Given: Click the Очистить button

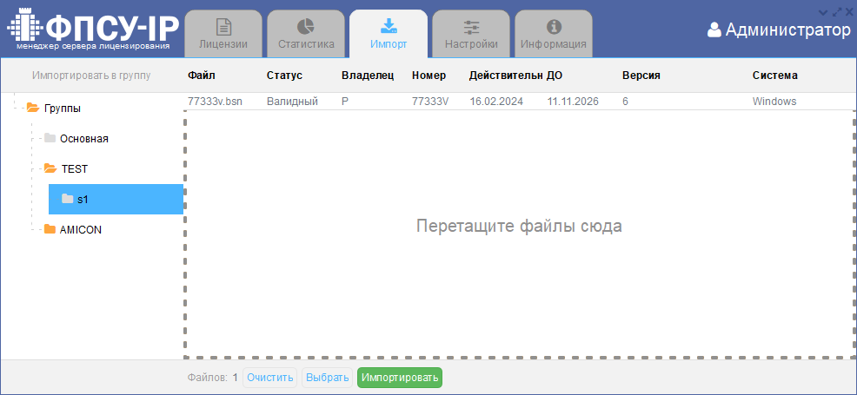Looking at the screenshot, I should click(269, 378).
